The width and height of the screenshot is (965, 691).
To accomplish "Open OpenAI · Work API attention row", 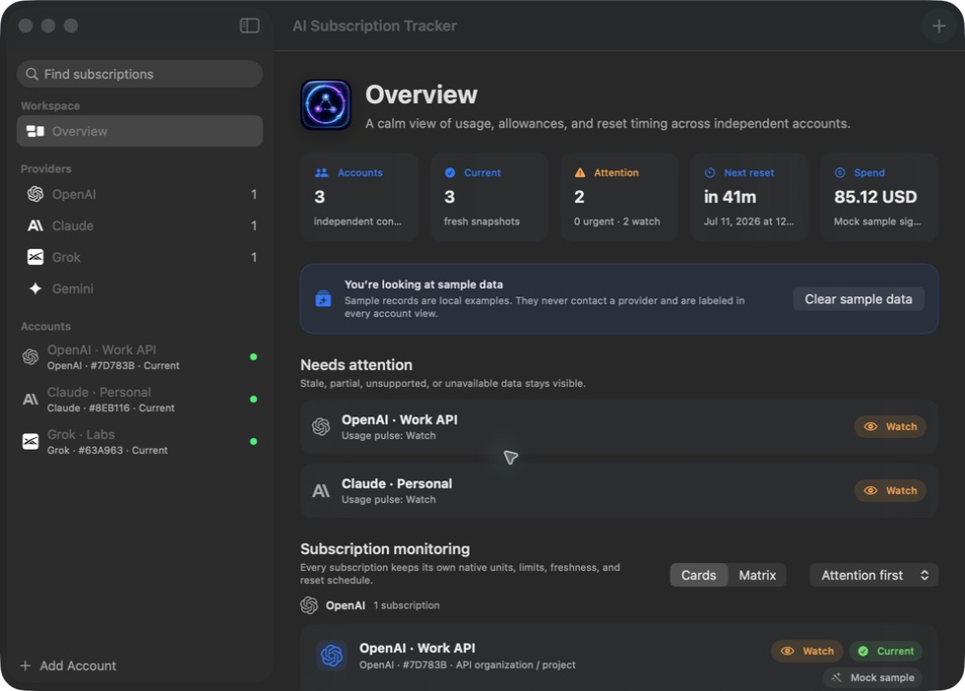I will (x=619, y=426).
